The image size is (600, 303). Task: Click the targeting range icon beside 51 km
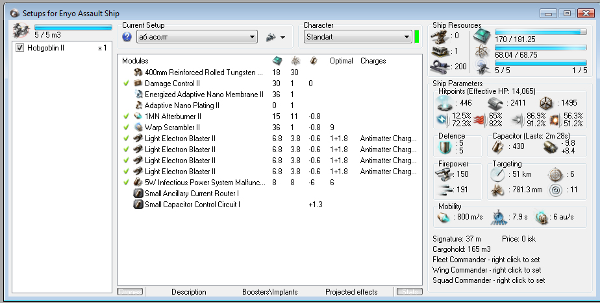pos(497,174)
